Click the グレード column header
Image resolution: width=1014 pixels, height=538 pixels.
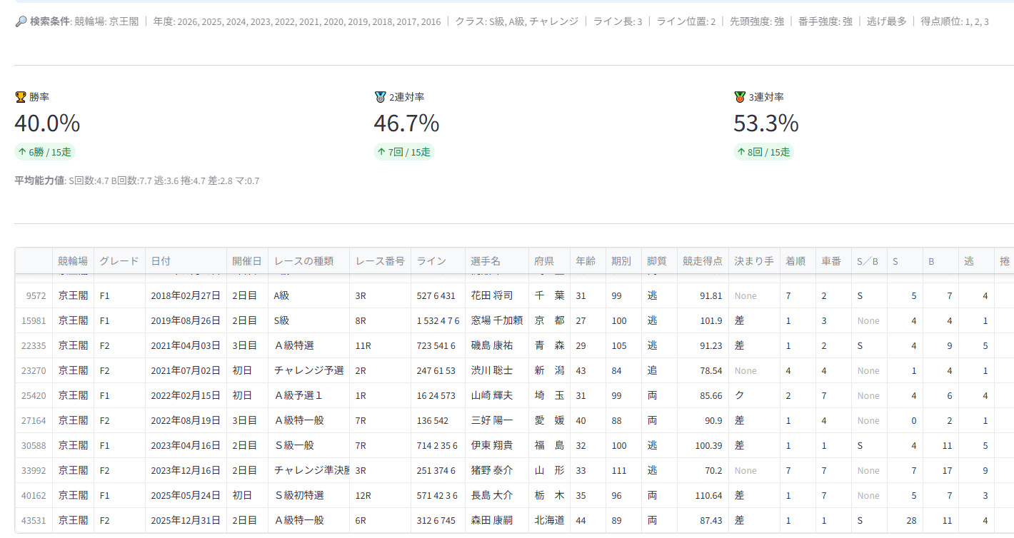click(x=119, y=261)
